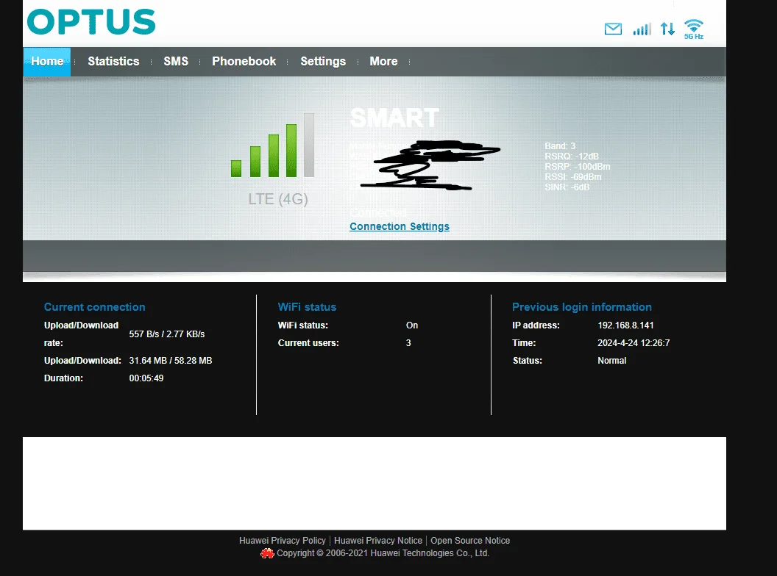Go to the Home tab
The height and width of the screenshot is (576, 777).
click(47, 62)
